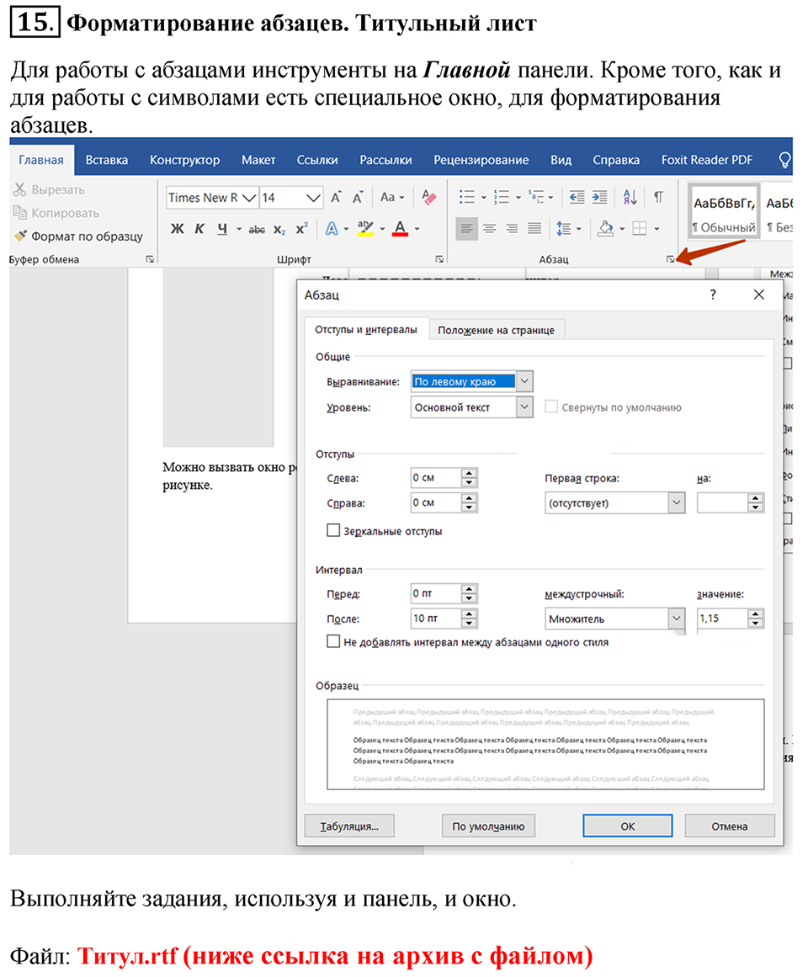
Task: Expand Первая строка combo box
Action: point(677,503)
